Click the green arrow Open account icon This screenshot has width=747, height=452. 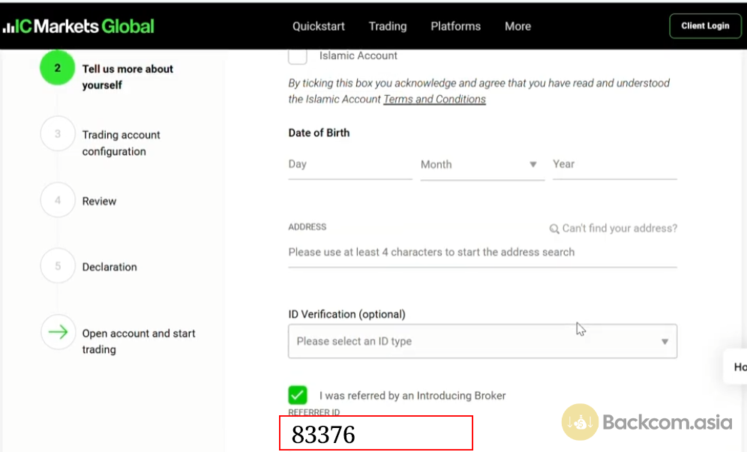(58, 333)
